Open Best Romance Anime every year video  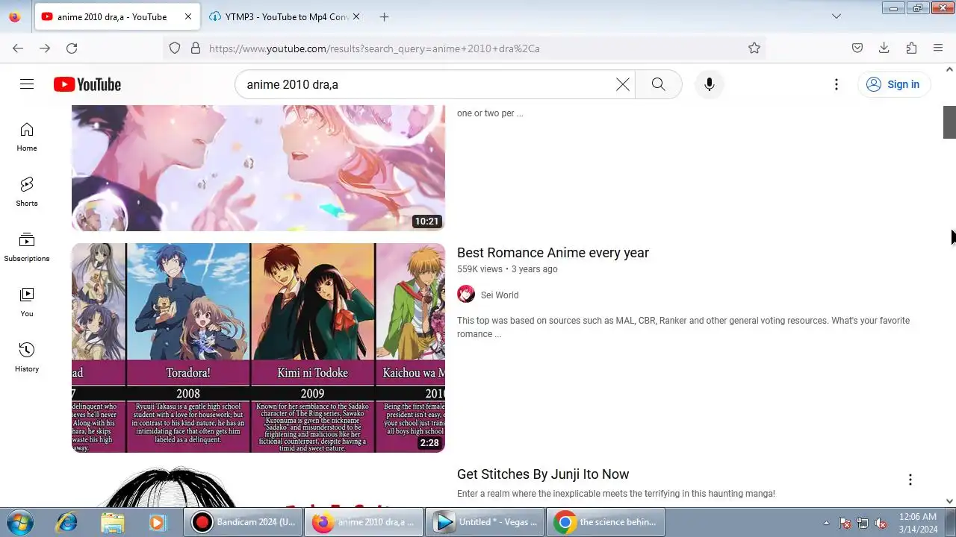click(x=553, y=253)
